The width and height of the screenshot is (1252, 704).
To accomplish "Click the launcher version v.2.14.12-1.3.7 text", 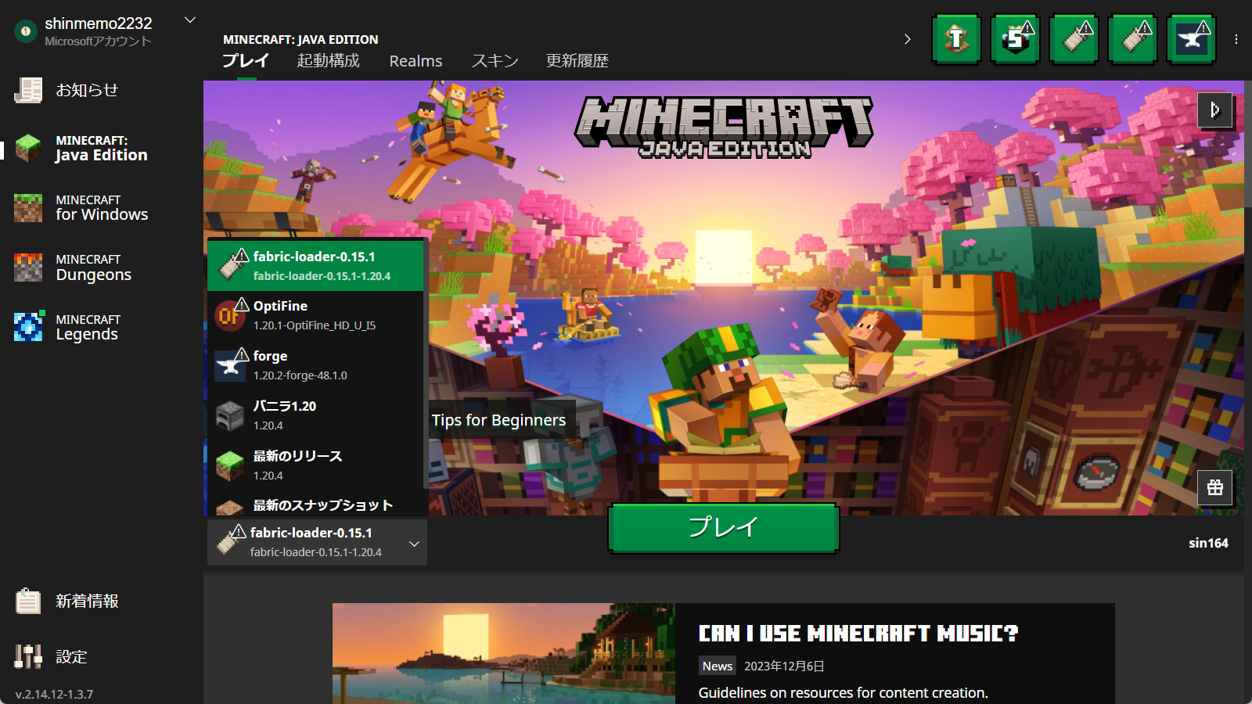I will (54, 694).
